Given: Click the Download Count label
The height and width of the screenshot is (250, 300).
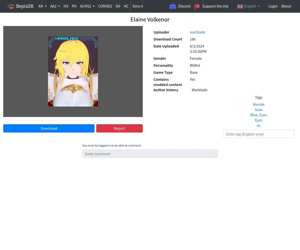Looking at the screenshot, I should point(168,39).
